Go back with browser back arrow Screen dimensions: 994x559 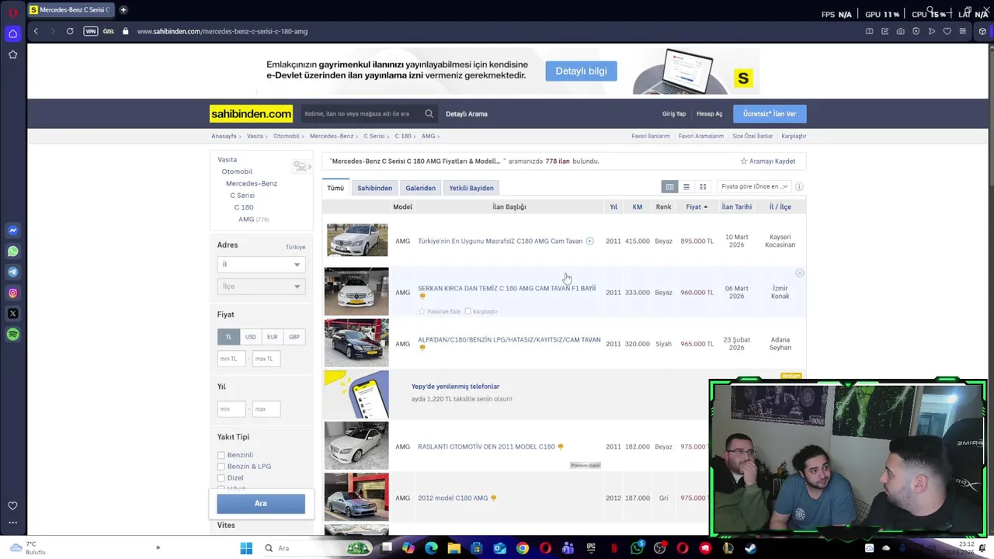pyautogui.click(x=36, y=31)
